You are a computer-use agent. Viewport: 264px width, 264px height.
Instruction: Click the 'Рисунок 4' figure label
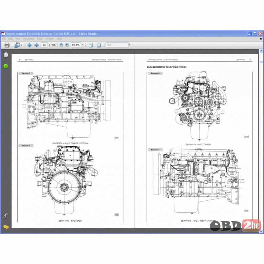(x=155, y=73)
